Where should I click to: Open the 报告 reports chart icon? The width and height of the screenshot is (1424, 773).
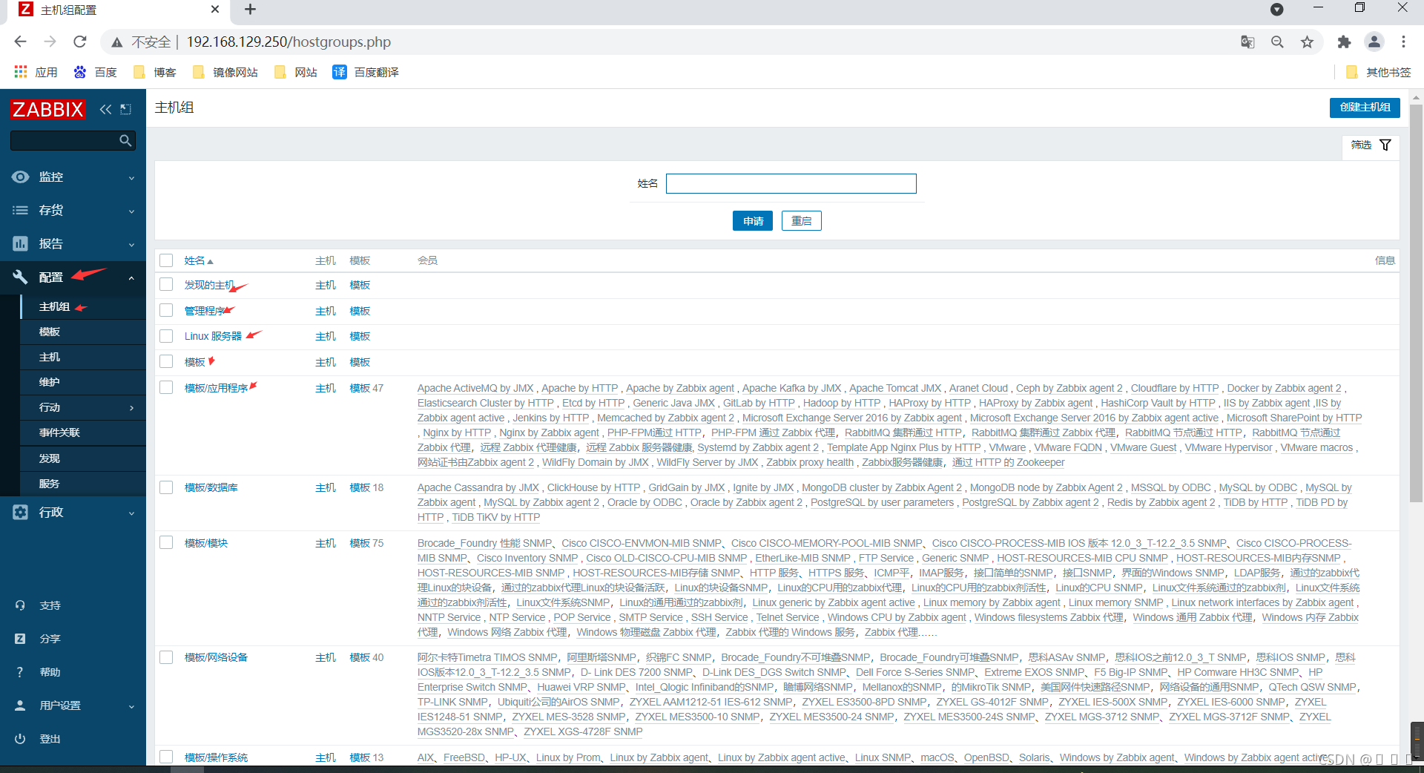click(x=21, y=243)
